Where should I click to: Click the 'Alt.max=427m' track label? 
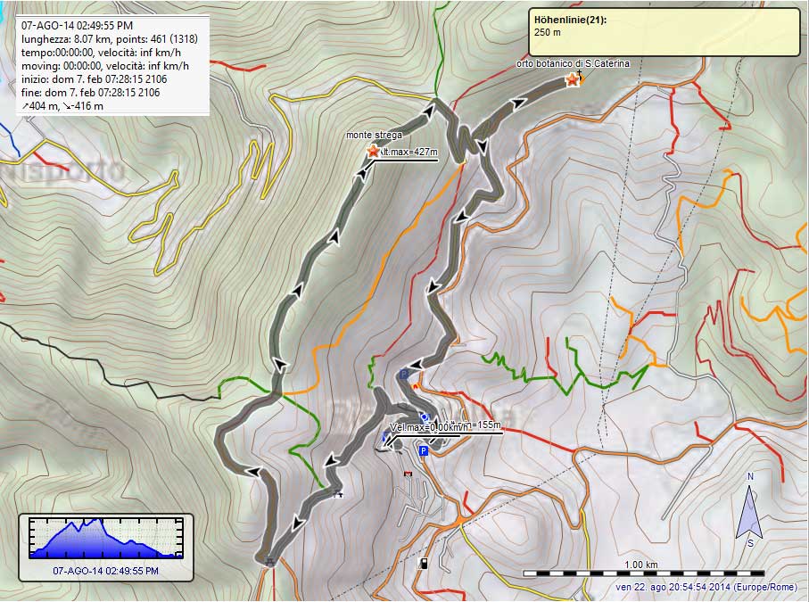[409, 153]
